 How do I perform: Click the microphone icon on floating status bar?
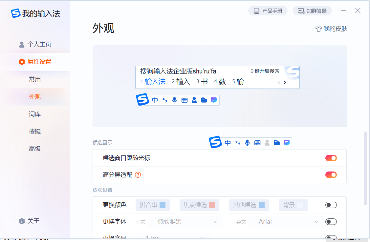coord(247,143)
